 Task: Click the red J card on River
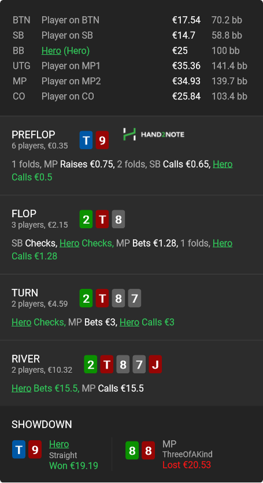(155, 365)
